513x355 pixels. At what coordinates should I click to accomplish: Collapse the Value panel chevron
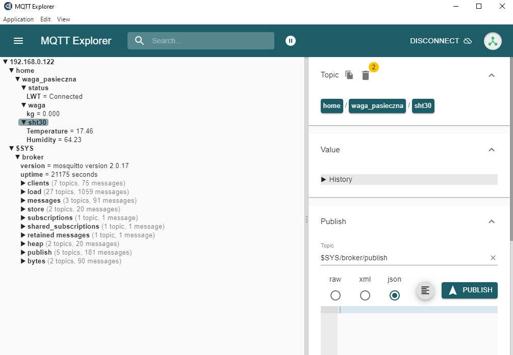click(x=492, y=150)
